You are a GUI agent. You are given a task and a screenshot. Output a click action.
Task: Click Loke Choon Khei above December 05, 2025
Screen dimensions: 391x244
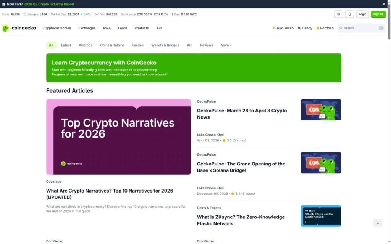click(x=210, y=188)
